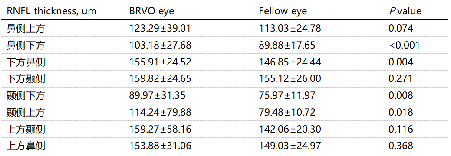This screenshot has width=451, height=156.
Task: Select the 下方鼻侧 row label
Action: click(26, 62)
